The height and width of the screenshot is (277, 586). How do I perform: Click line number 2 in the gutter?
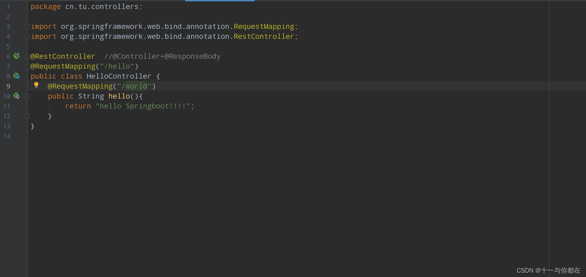pyautogui.click(x=8, y=17)
